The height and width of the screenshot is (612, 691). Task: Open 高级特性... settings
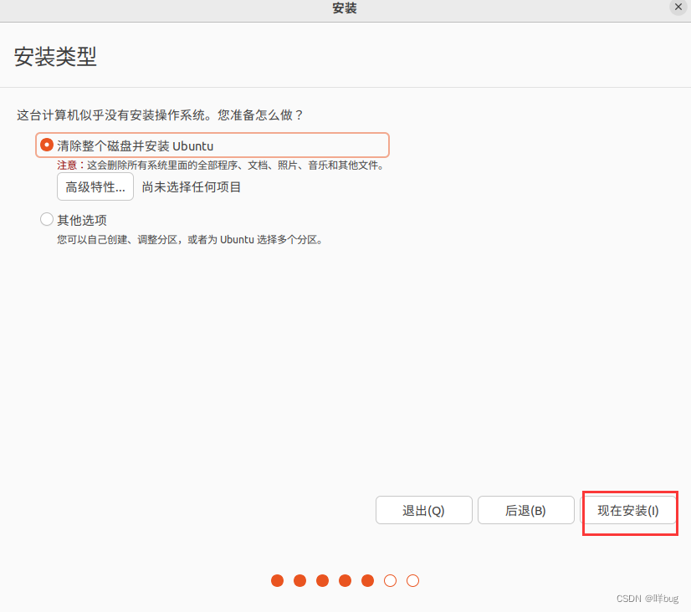click(x=95, y=186)
